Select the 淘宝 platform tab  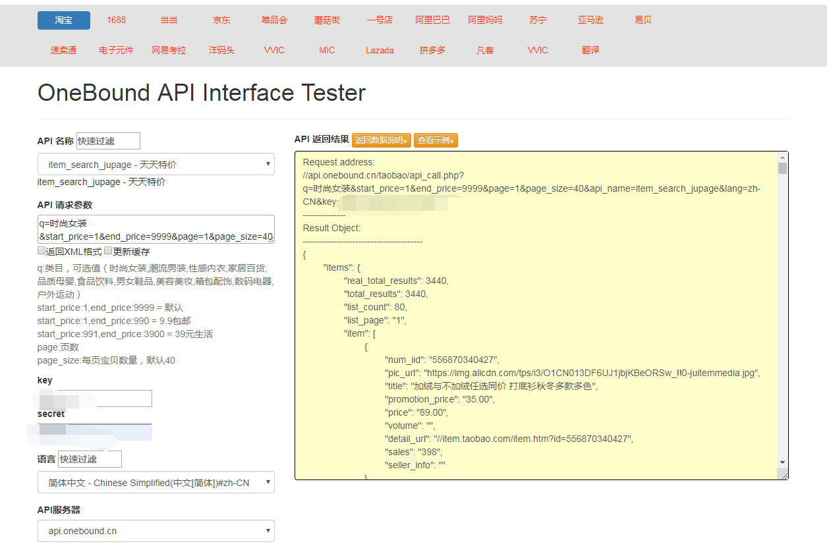(x=64, y=20)
